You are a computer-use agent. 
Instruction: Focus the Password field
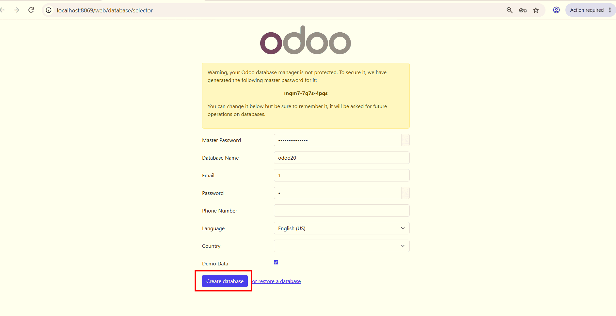338,193
